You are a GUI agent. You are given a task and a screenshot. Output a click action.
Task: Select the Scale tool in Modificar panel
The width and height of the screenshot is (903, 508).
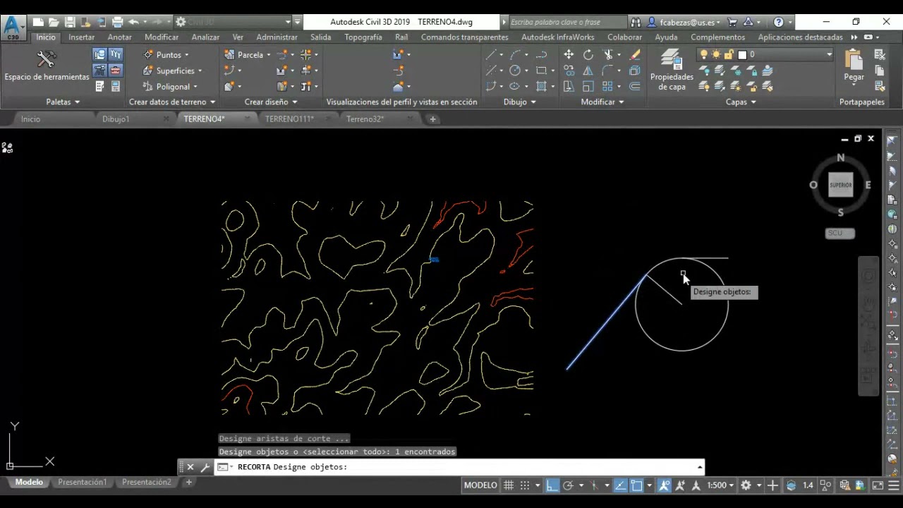588,87
